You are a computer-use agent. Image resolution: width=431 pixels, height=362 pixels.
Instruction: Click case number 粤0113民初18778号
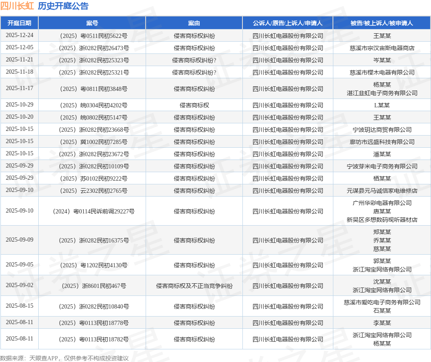94,323
